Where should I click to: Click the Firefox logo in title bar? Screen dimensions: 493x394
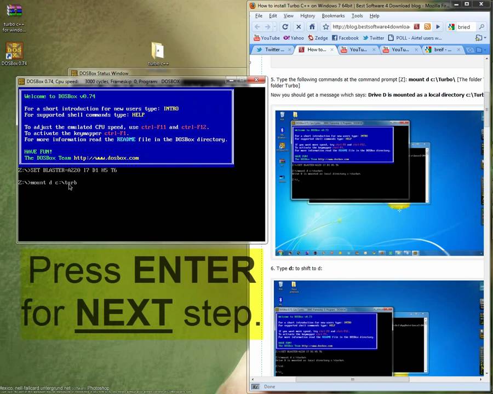[252, 5]
